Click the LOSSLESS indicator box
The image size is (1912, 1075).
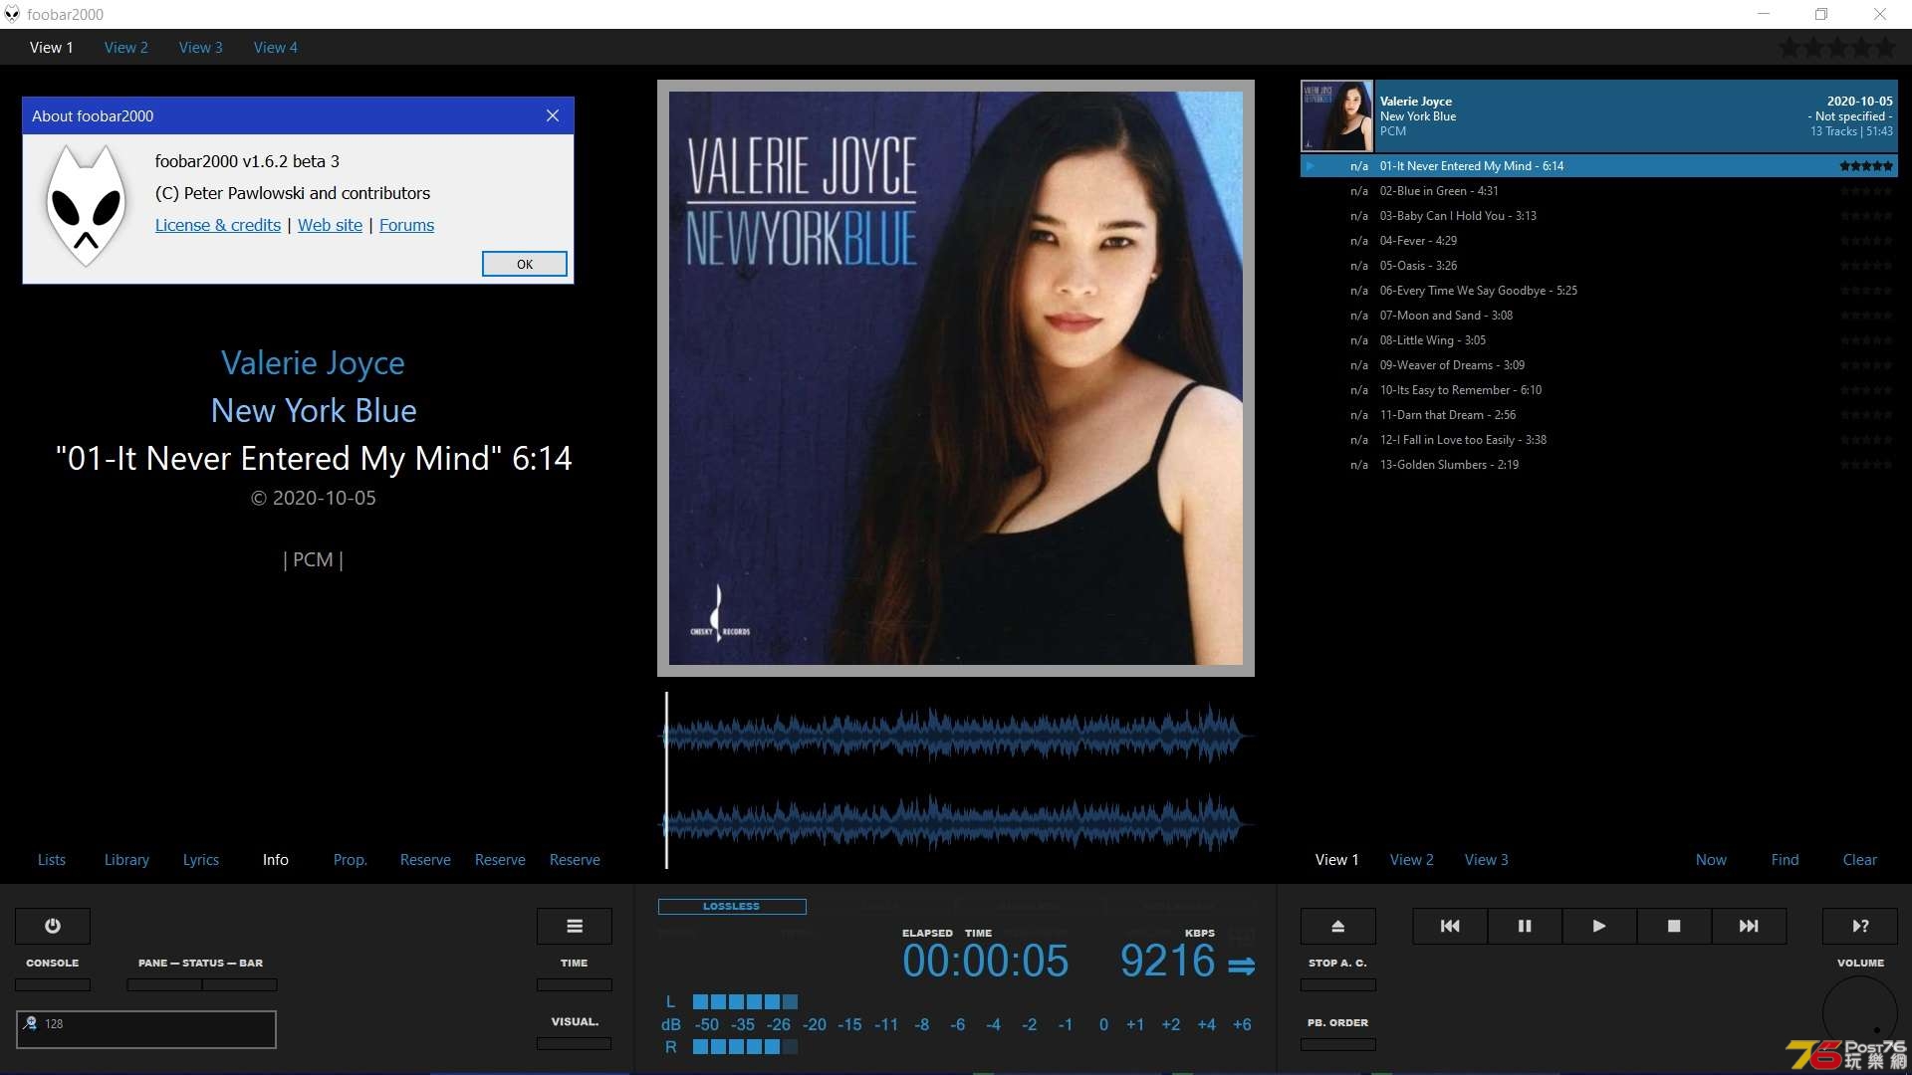732,906
